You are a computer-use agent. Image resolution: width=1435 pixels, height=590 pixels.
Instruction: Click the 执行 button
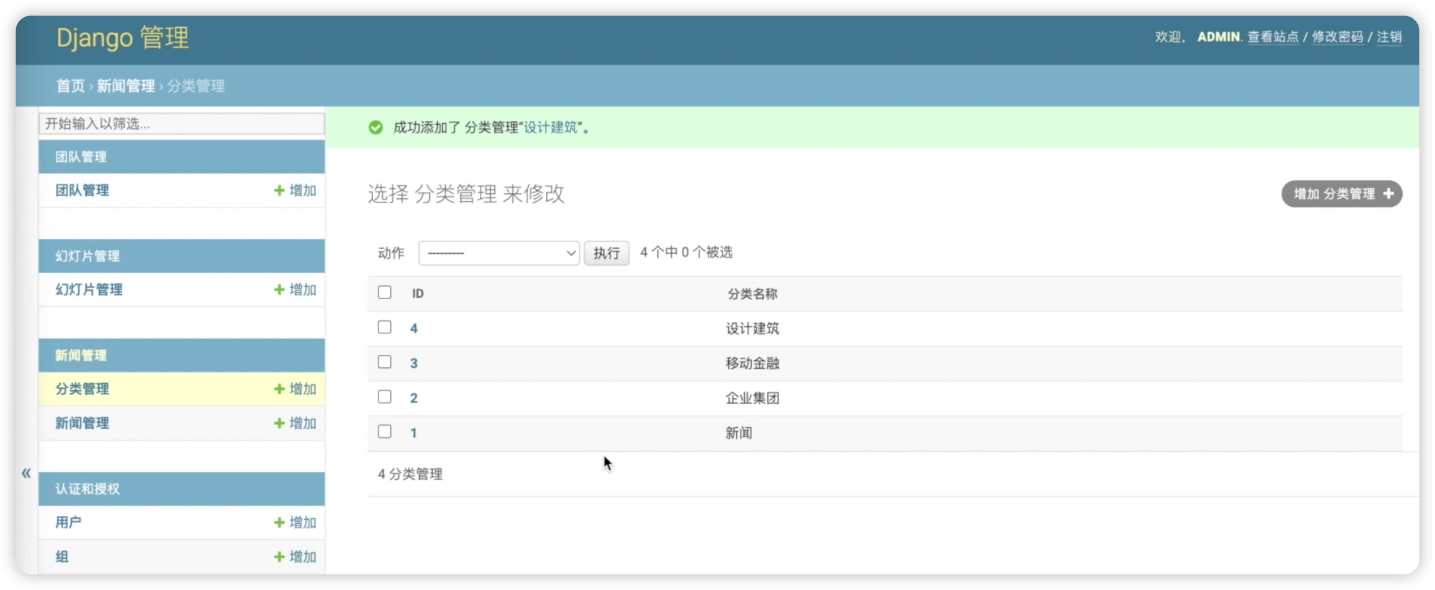pyautogui.click(x=606, y=253)
